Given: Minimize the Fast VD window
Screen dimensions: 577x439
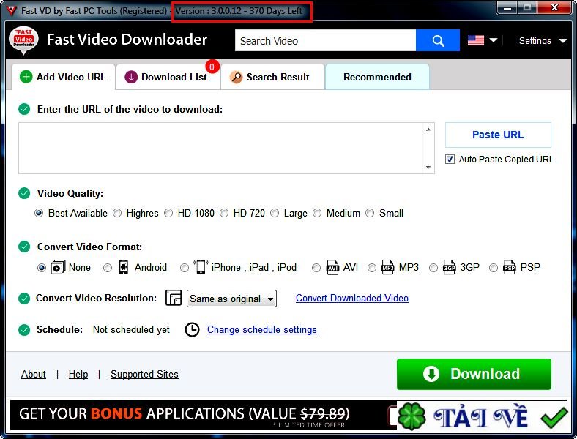Looking at the screenshot, I should (507, 8).
